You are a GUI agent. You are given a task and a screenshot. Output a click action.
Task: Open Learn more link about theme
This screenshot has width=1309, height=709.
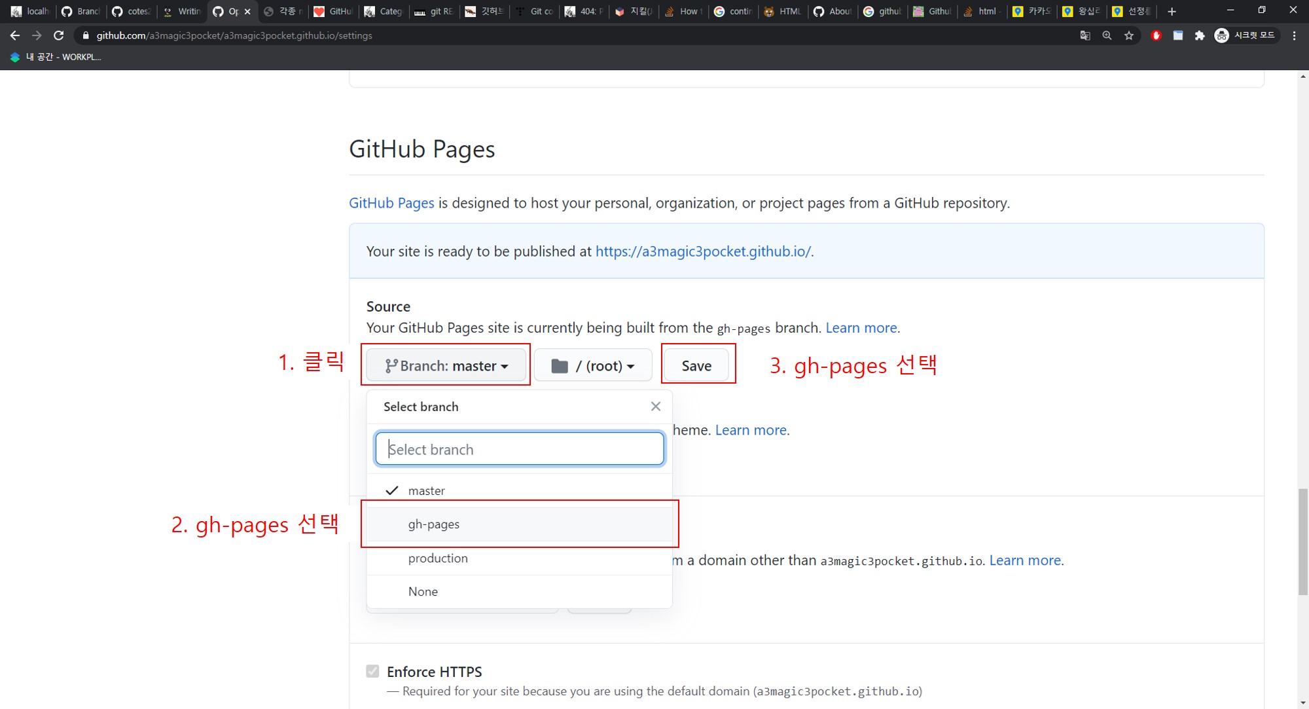pos(751,430)
